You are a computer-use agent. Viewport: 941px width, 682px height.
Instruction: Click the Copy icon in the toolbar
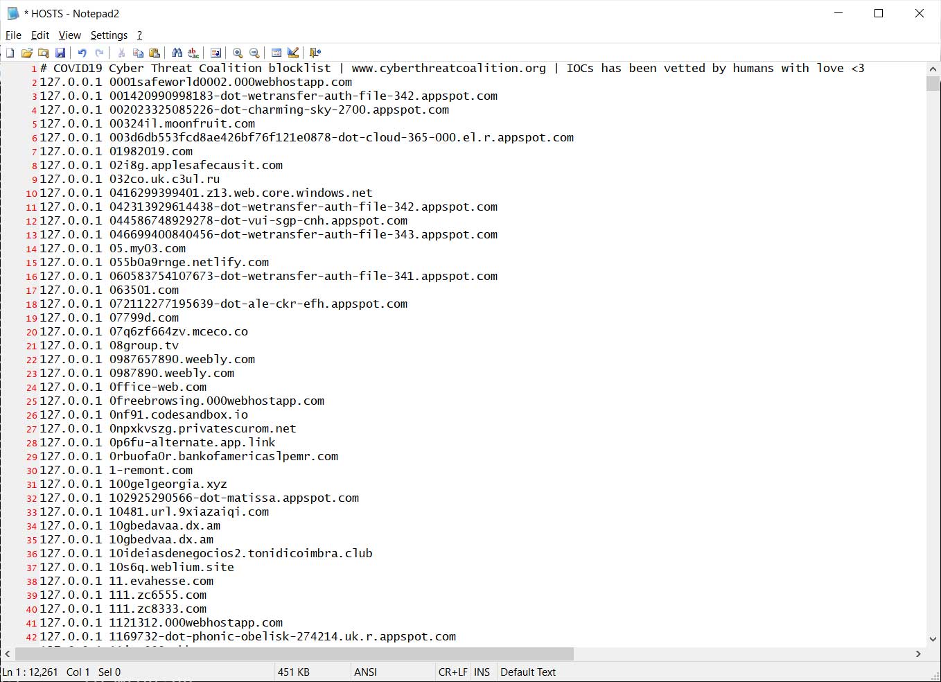138,53
